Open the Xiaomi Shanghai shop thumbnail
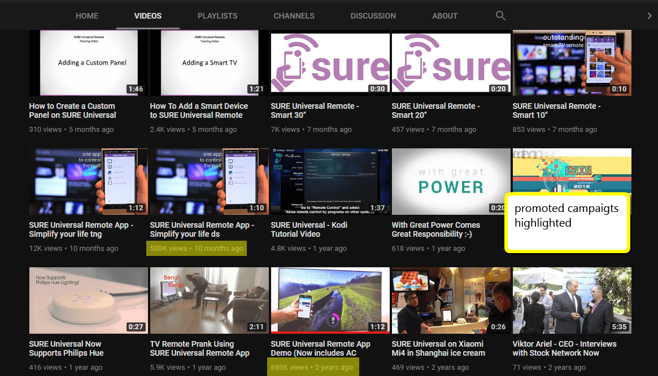This screenshot has height=376, width=658. [x=451, y=300]
